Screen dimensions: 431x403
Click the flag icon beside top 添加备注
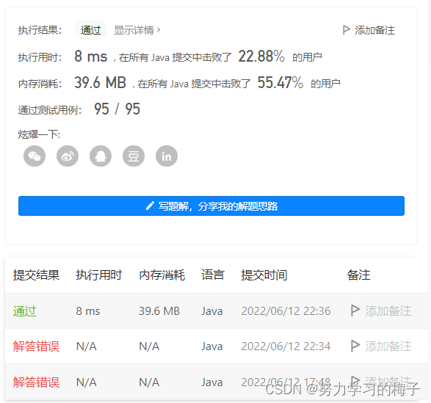346,30
